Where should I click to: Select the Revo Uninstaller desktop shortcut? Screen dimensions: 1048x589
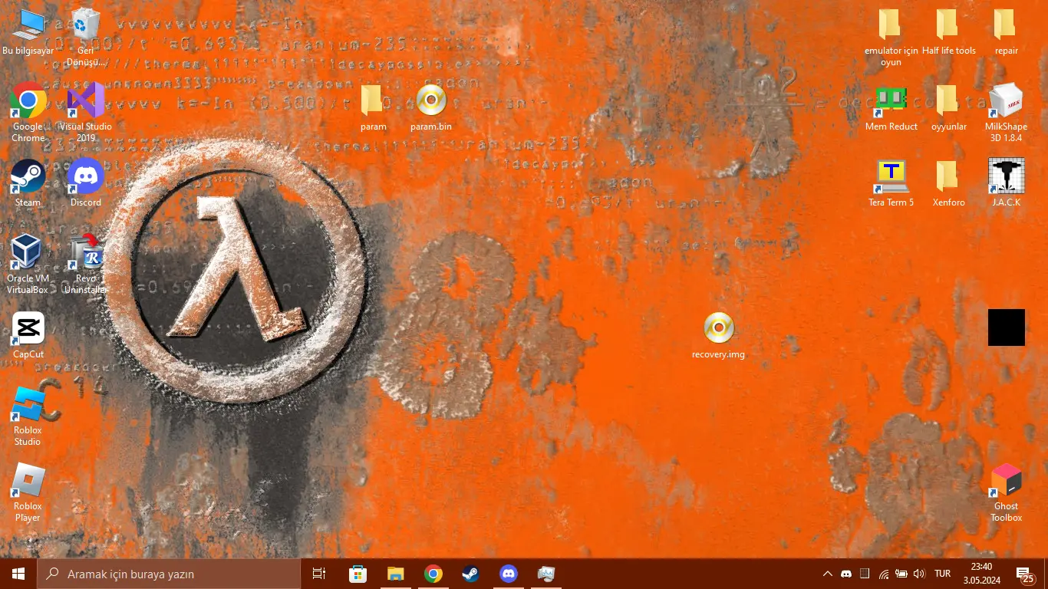(x=86, y=265)
